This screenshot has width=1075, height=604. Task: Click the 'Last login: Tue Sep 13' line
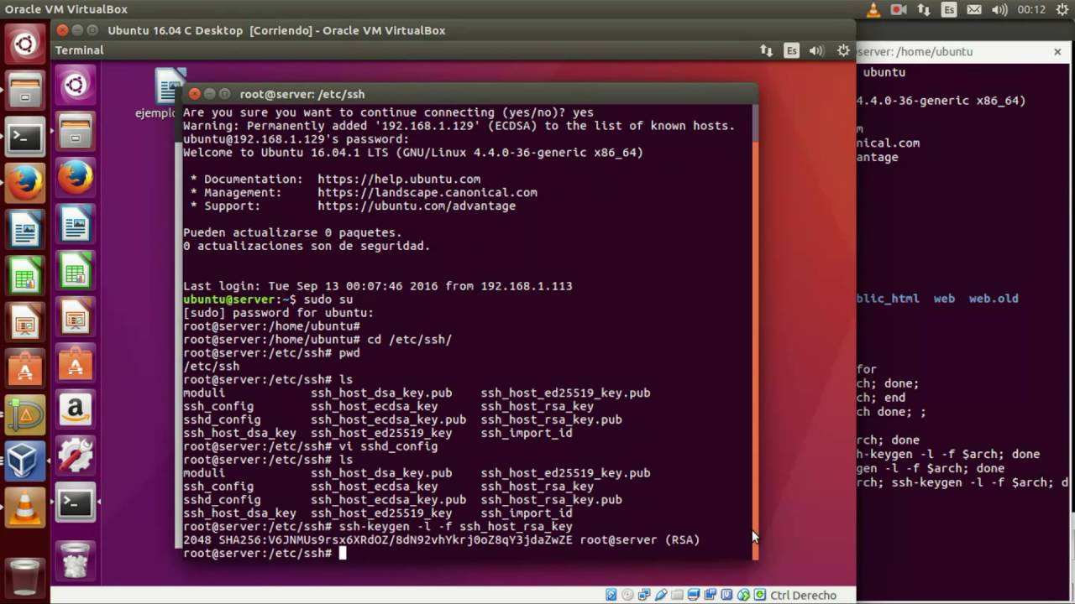coord(378,286)
